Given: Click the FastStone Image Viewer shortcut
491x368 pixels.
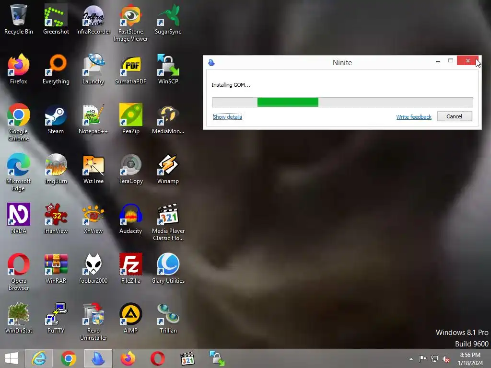Looking at the screenshot, I should [130, 23].
